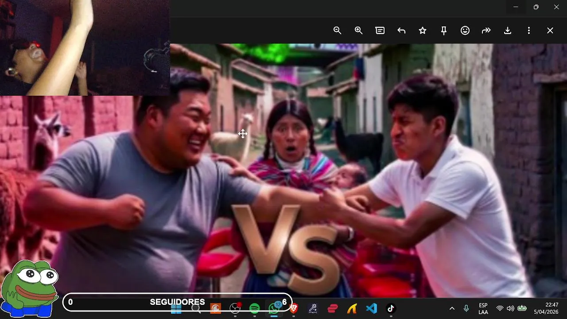
Task: Open OBS Studio from the taskbar
Action: coord(235,309)
